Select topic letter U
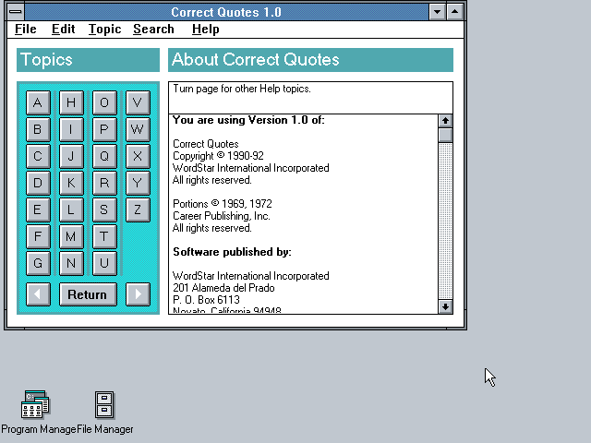Screen dimensions: 591x443 click(104, 263)
